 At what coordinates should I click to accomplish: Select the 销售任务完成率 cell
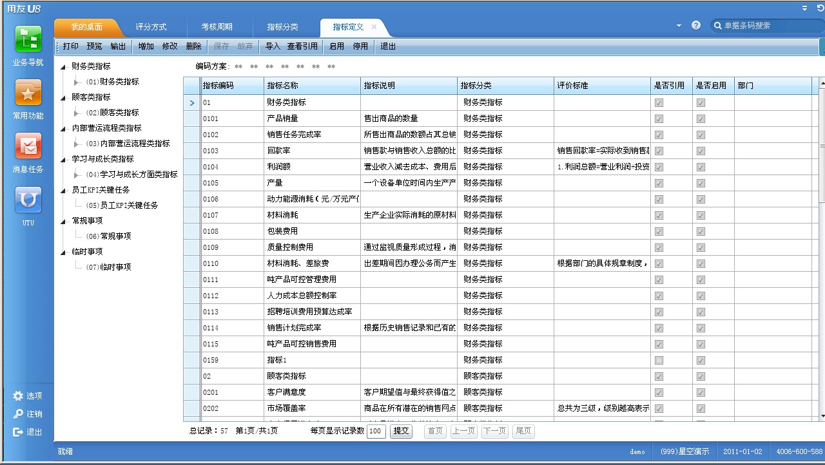[313, 135]
